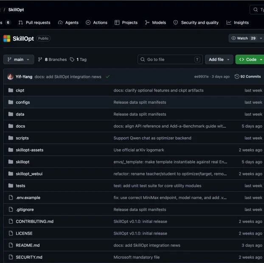
Task: Click the green commit status checkmark
Action: pos(107,77)
